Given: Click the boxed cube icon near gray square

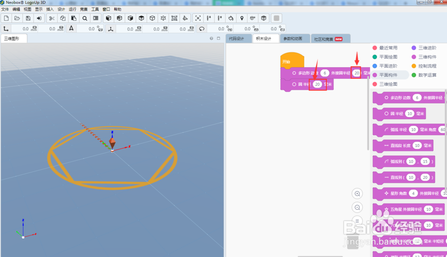Looking at the screenshot, I should tap(264, 18).
